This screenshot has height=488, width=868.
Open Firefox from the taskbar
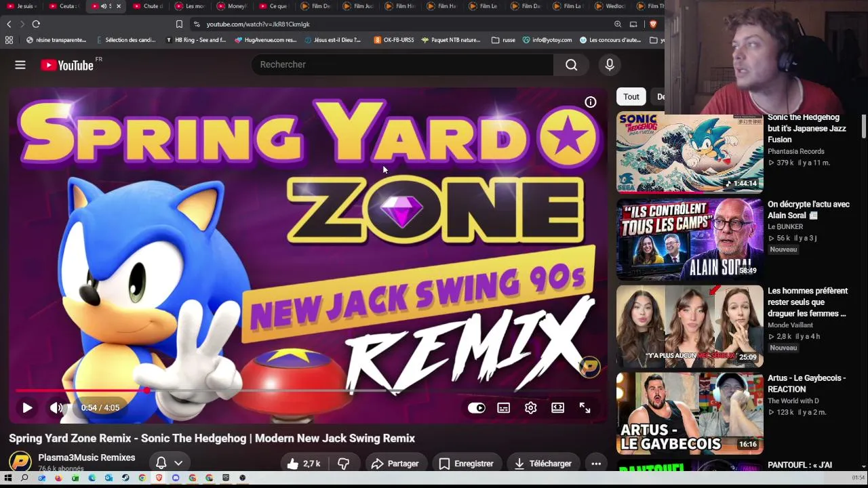click(58, 478)
